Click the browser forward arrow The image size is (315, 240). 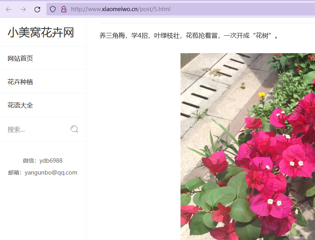pyautogui.click(x=23, y=9)
